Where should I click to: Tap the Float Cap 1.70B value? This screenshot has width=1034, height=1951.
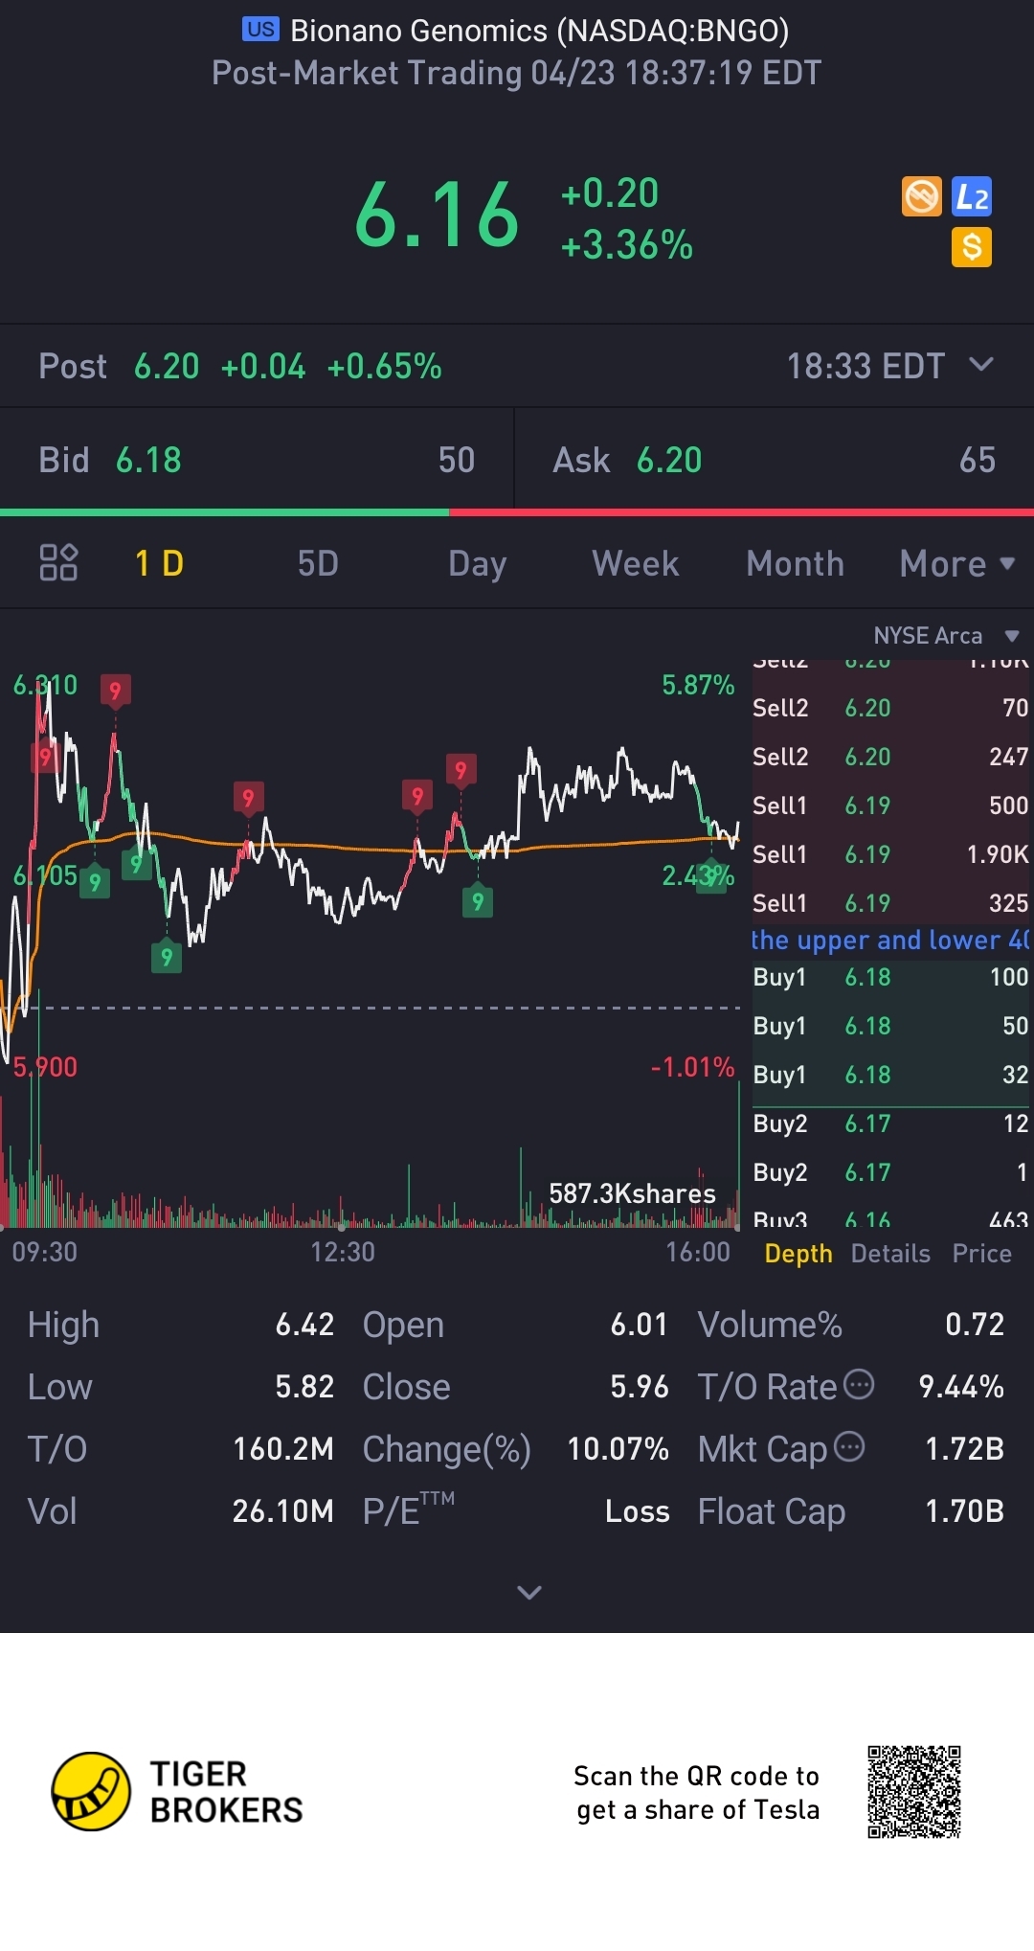[x=964, y=1511]
